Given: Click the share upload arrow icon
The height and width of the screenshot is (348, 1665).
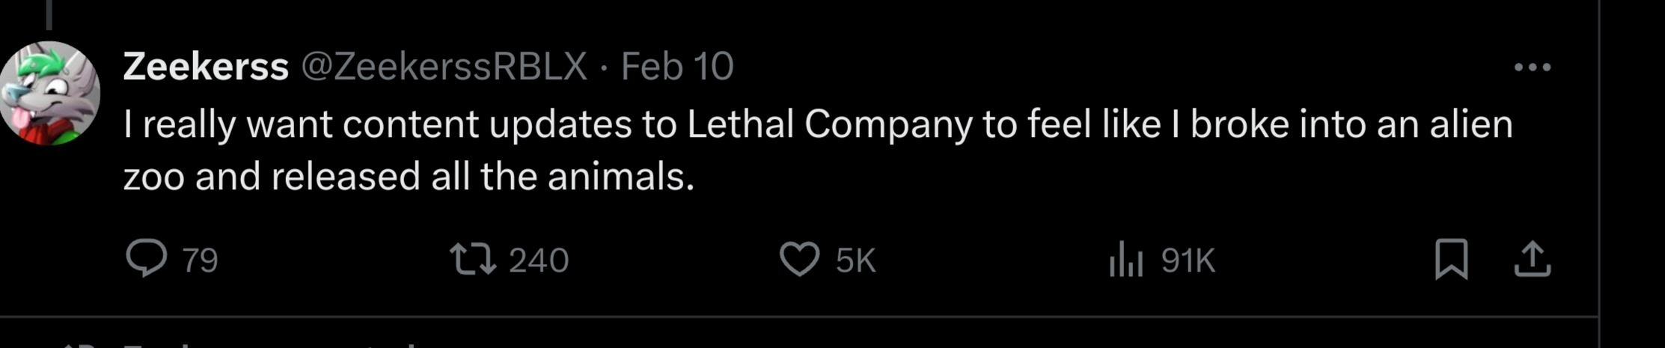Looking at the screenshot, I should coord(1532,260).
